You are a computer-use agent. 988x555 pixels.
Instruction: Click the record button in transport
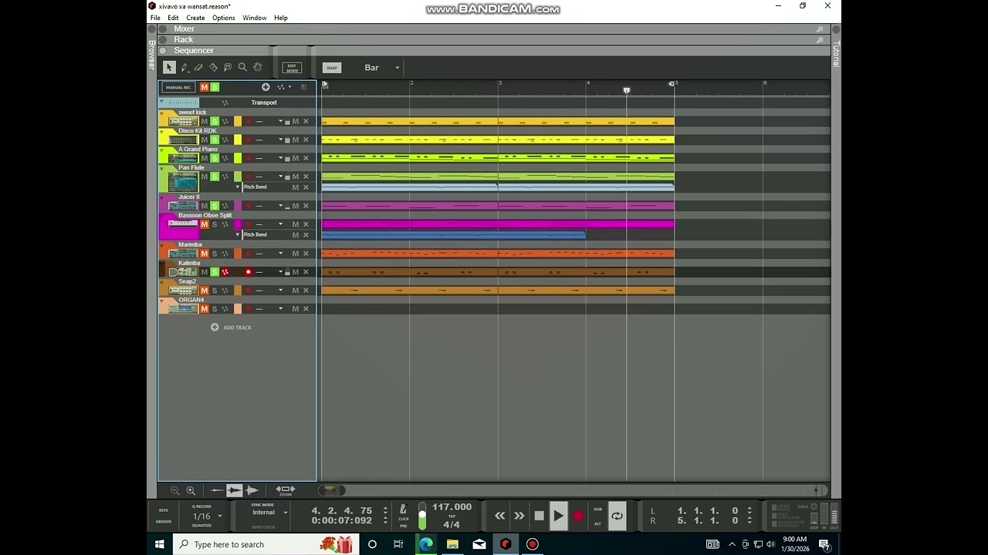(578, 516)
